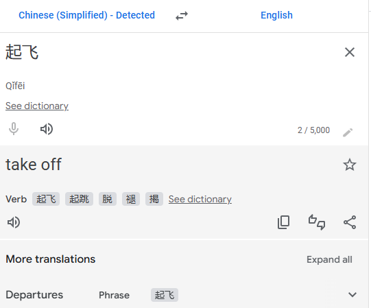
Task: Open 'See dictionary' link under Qǐfēi
Action: click(37, 106)
